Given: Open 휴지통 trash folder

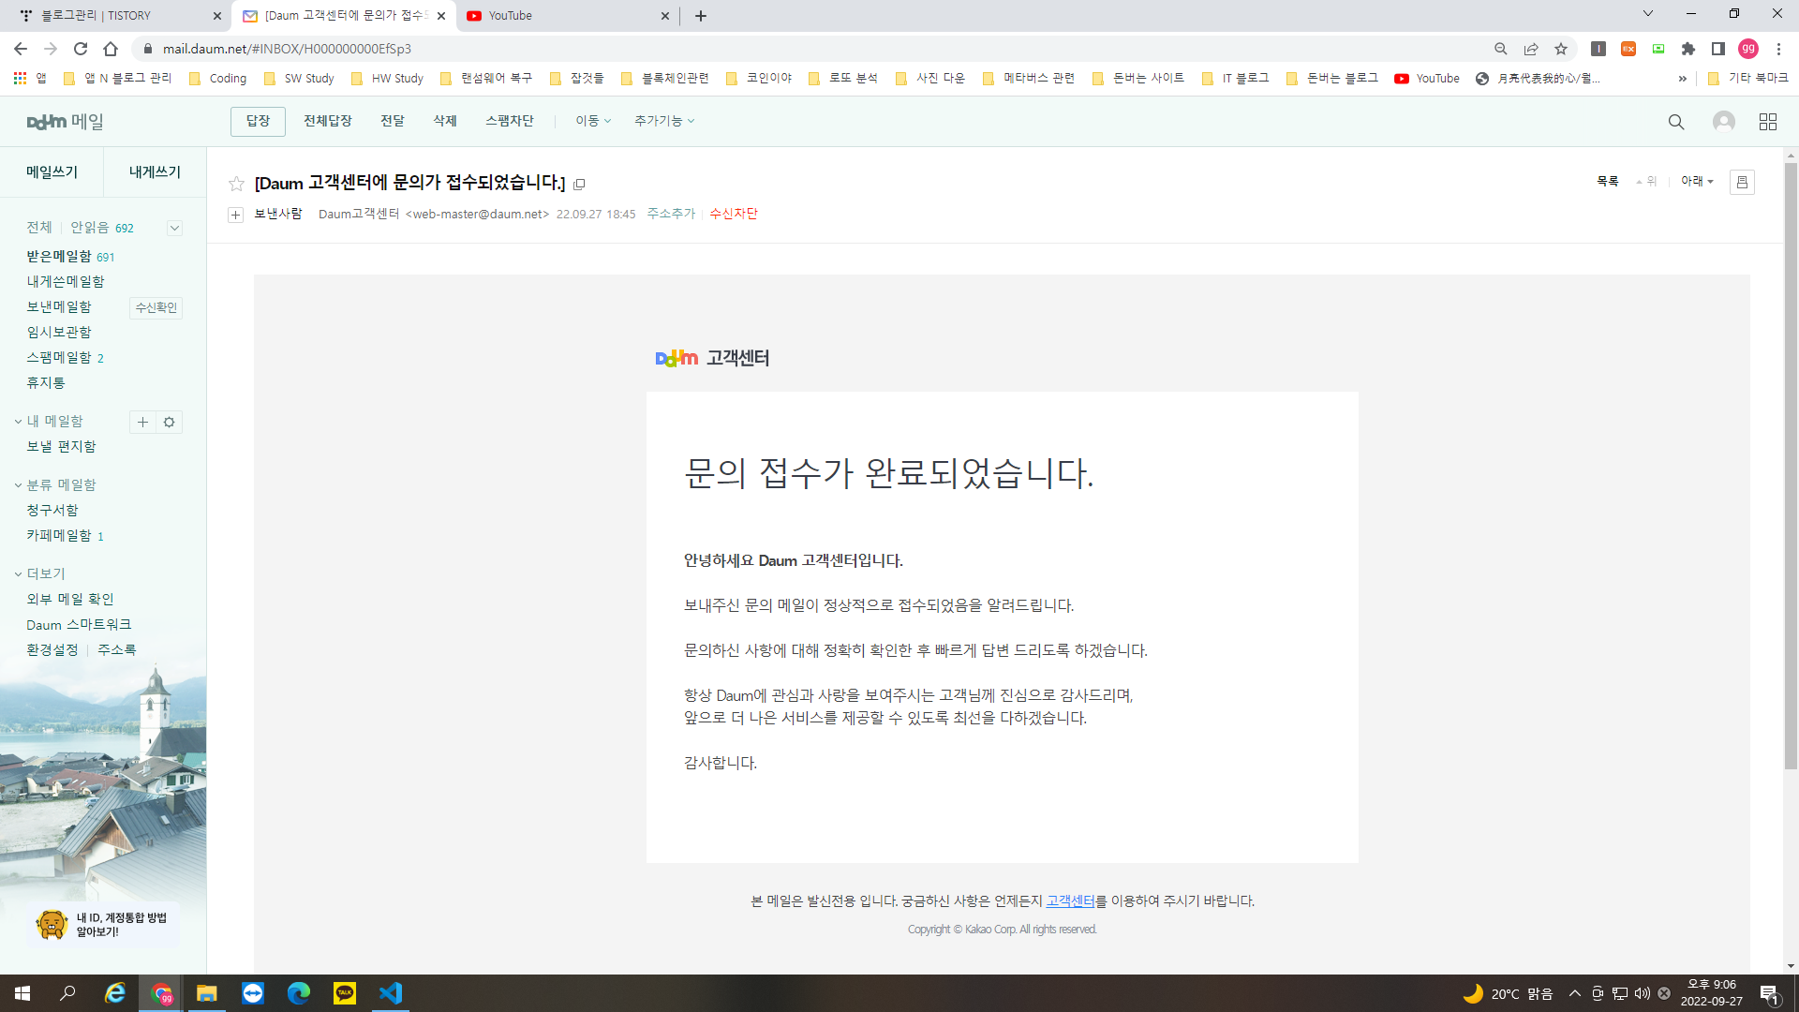Looking at the screenshot, I should [x=46, y=383].
